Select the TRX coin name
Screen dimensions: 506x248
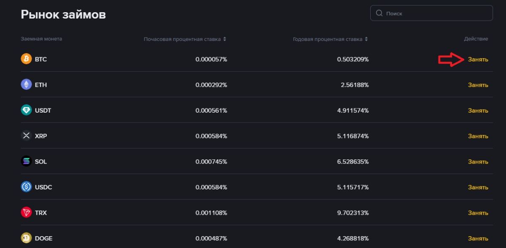tap(41, 213)
